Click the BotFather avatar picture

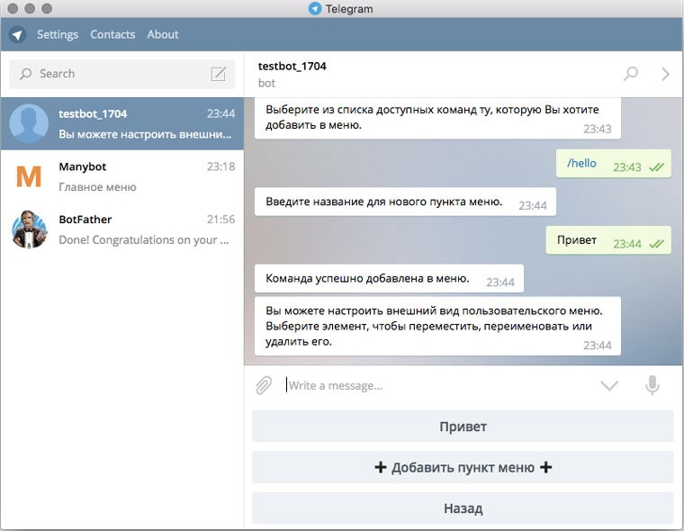[x=30, y=229]
